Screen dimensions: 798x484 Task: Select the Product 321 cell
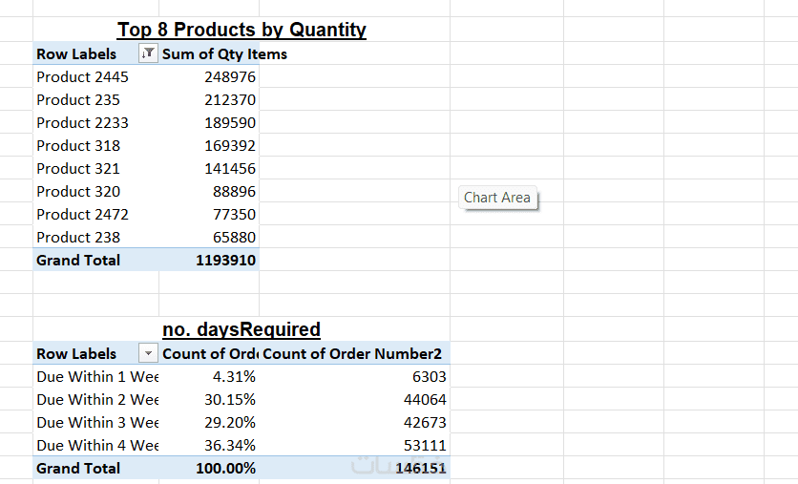[78, 169]
